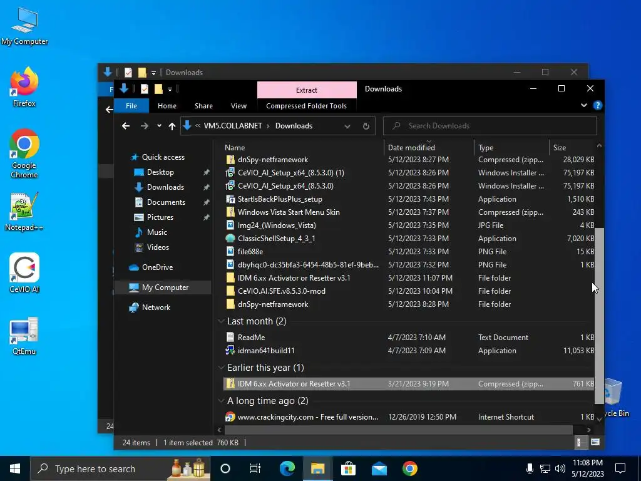Go up one folder level

172,126
